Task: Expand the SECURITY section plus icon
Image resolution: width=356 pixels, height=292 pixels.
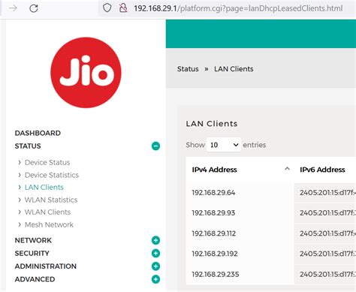Action: click(x=155, y=253)
